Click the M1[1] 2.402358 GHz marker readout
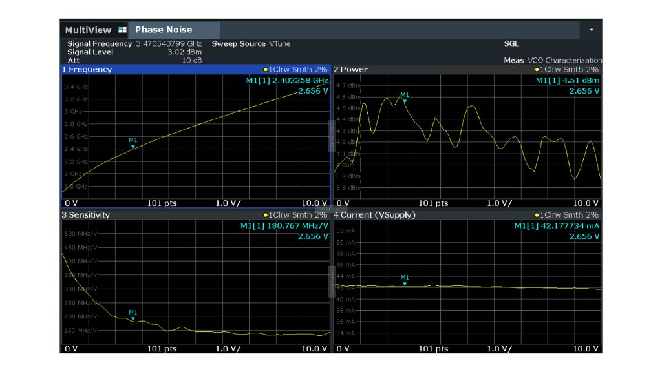Screen dimensions: 662x372 pyautogui.click(x=284, y=81)
